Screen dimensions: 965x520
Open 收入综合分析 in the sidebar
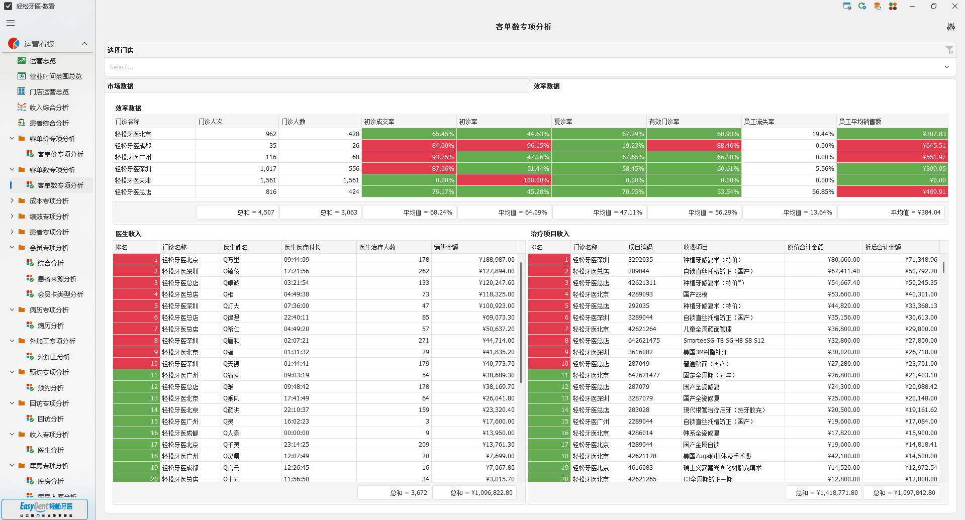pyautogui.click(x=49, y=108)
